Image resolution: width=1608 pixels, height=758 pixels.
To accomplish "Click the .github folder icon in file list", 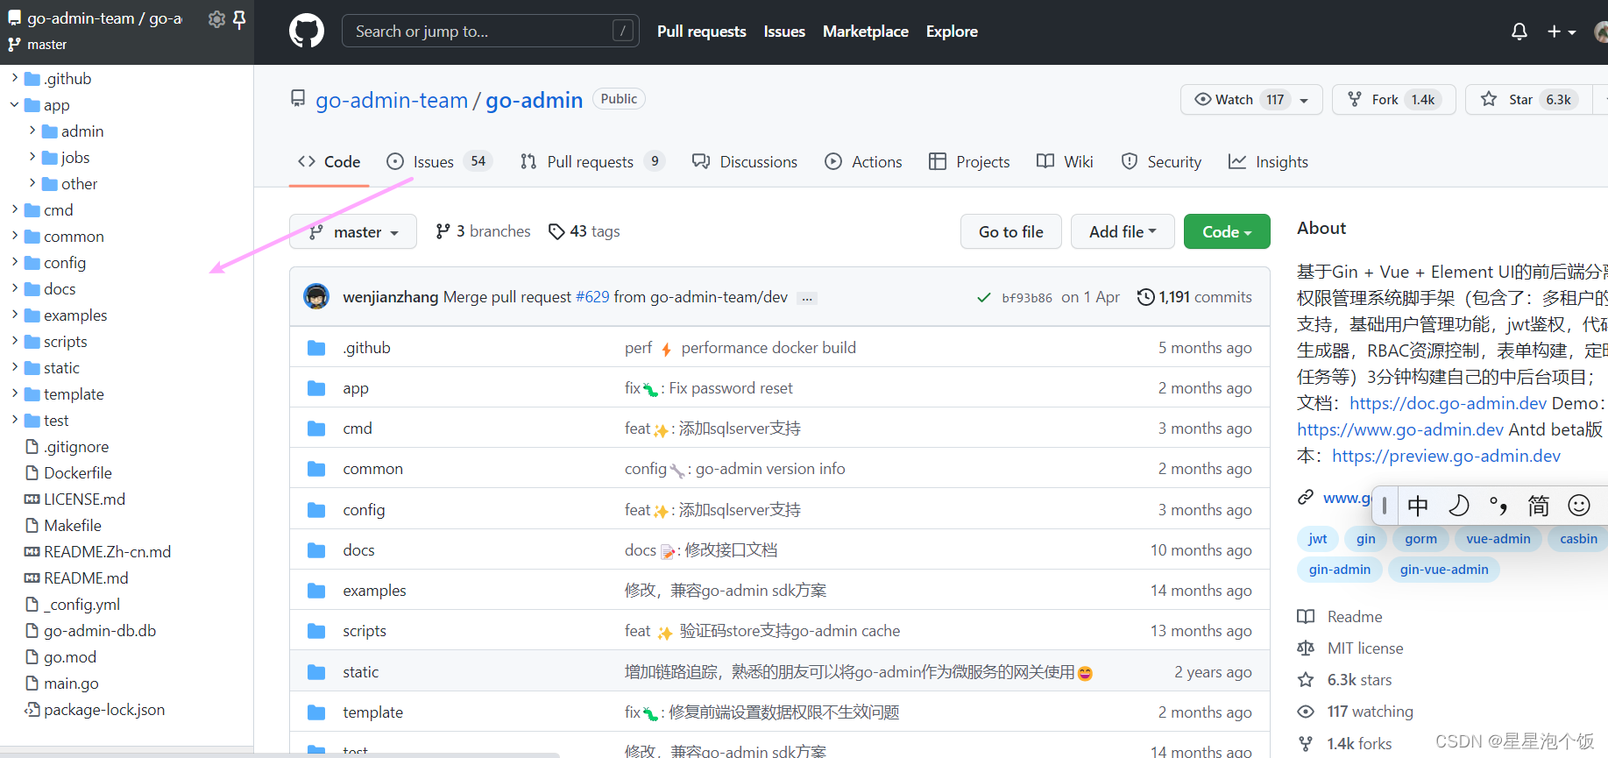I will tap(316, 348).
